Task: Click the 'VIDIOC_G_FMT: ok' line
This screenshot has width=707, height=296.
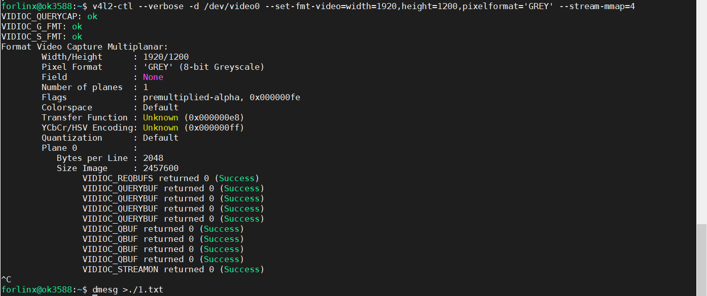Action: pyautogui.click(x=42, y=26)
